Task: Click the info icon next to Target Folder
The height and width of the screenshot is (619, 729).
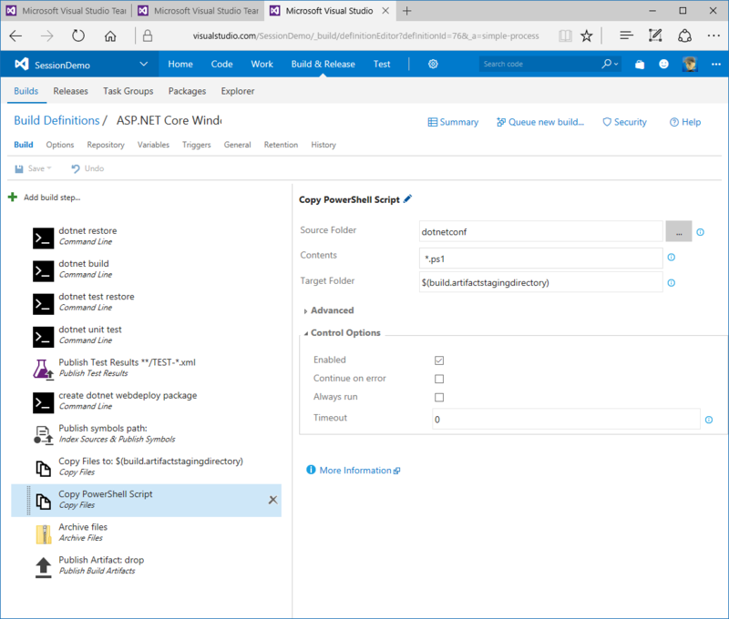Action: pos(672,283)
